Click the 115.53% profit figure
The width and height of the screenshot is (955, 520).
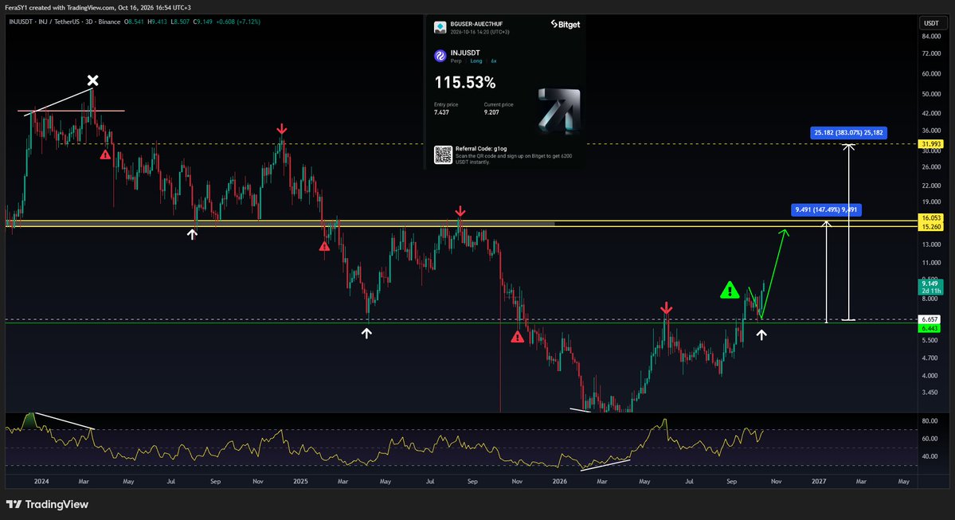tap(464, 82)
